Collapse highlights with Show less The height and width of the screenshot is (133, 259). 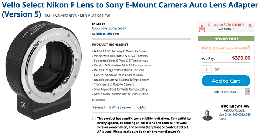(99, 100)
